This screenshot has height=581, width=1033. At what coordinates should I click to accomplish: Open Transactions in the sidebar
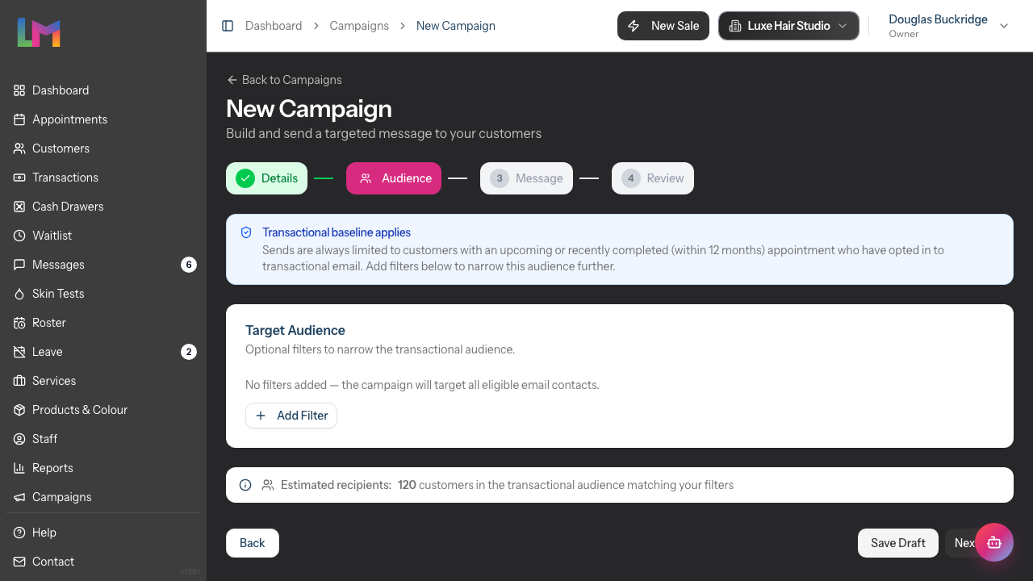click(x=103, y=178)
